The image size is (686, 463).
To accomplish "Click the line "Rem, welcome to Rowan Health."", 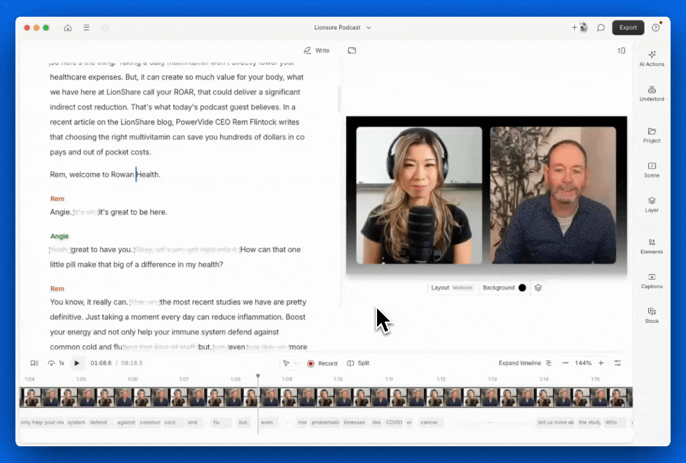I will tap(105, 175).
